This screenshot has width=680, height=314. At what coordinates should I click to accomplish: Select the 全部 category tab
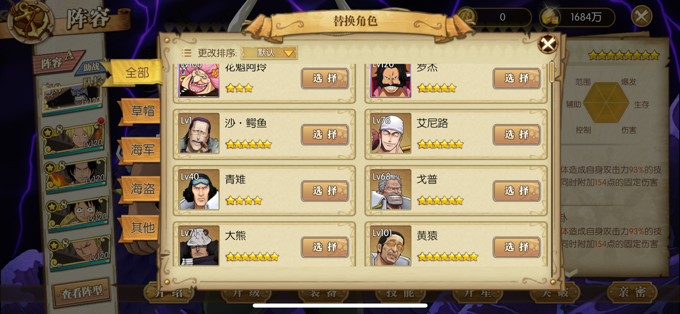point(137,72)
